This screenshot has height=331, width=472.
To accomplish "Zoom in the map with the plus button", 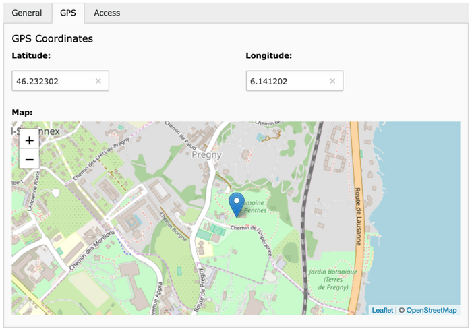I will [29, 140].
